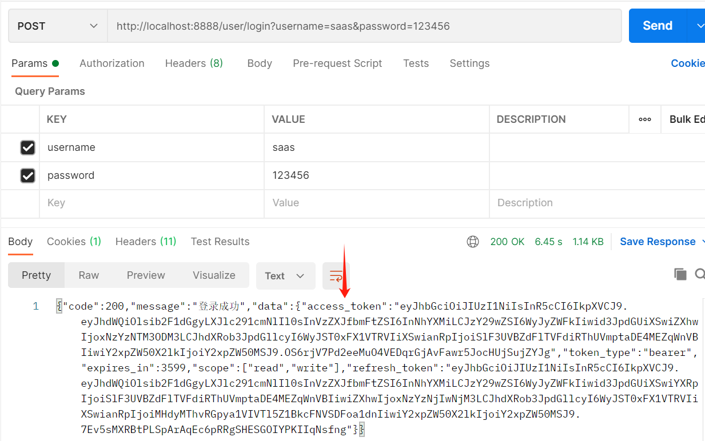705x441 pixels.
Task: Select the saas value cell
Action: (377, 147)
